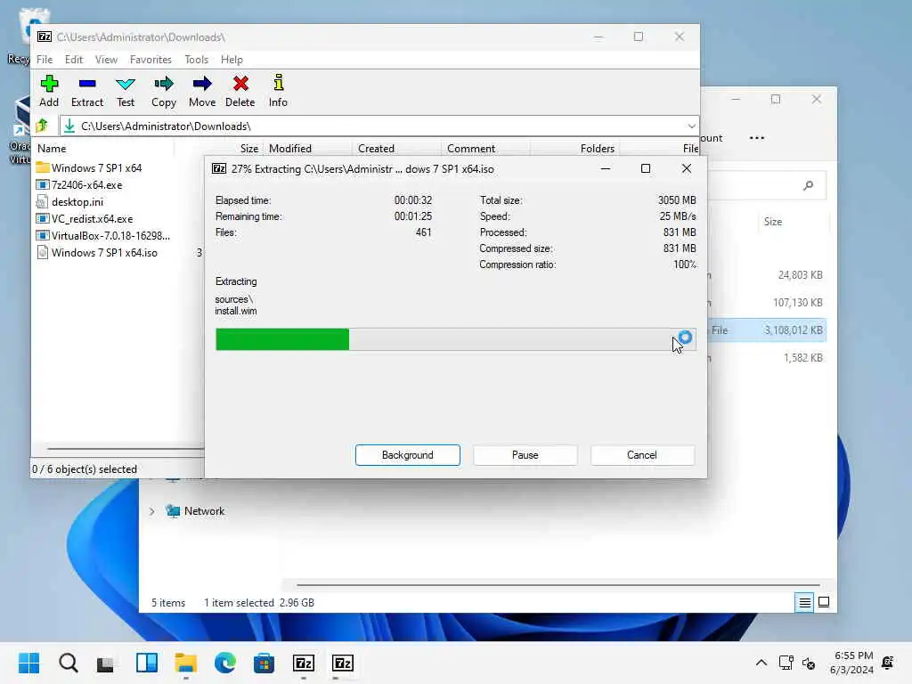Viewport: 912px width, 684px height.
Task: Sort by the Modified column header
Action: pos(307,149)
